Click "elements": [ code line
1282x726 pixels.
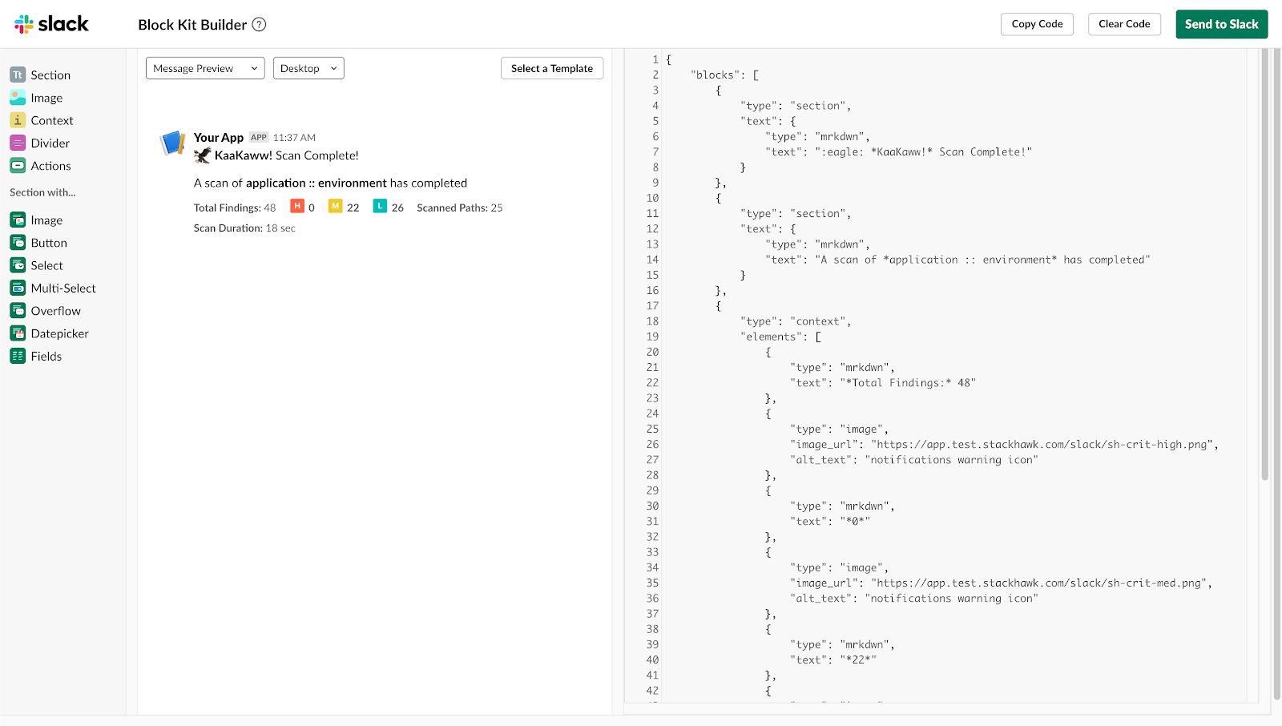781,337
